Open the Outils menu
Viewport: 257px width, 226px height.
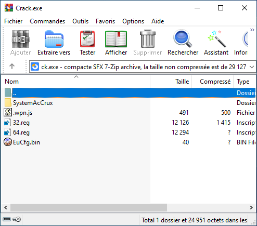[x=80, y=21]
